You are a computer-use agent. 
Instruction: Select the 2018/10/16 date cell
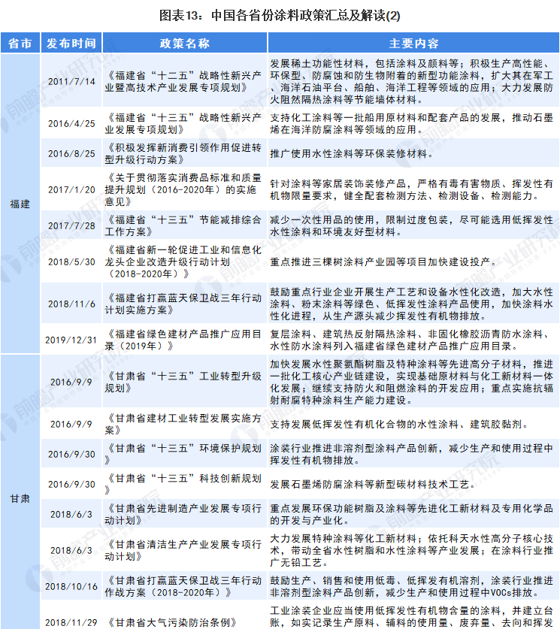(71, 586)
